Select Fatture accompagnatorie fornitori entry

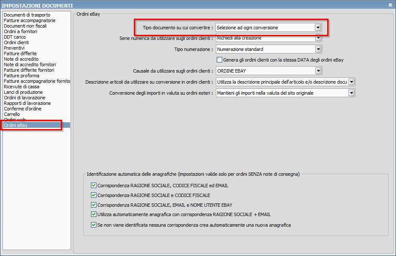37,81
